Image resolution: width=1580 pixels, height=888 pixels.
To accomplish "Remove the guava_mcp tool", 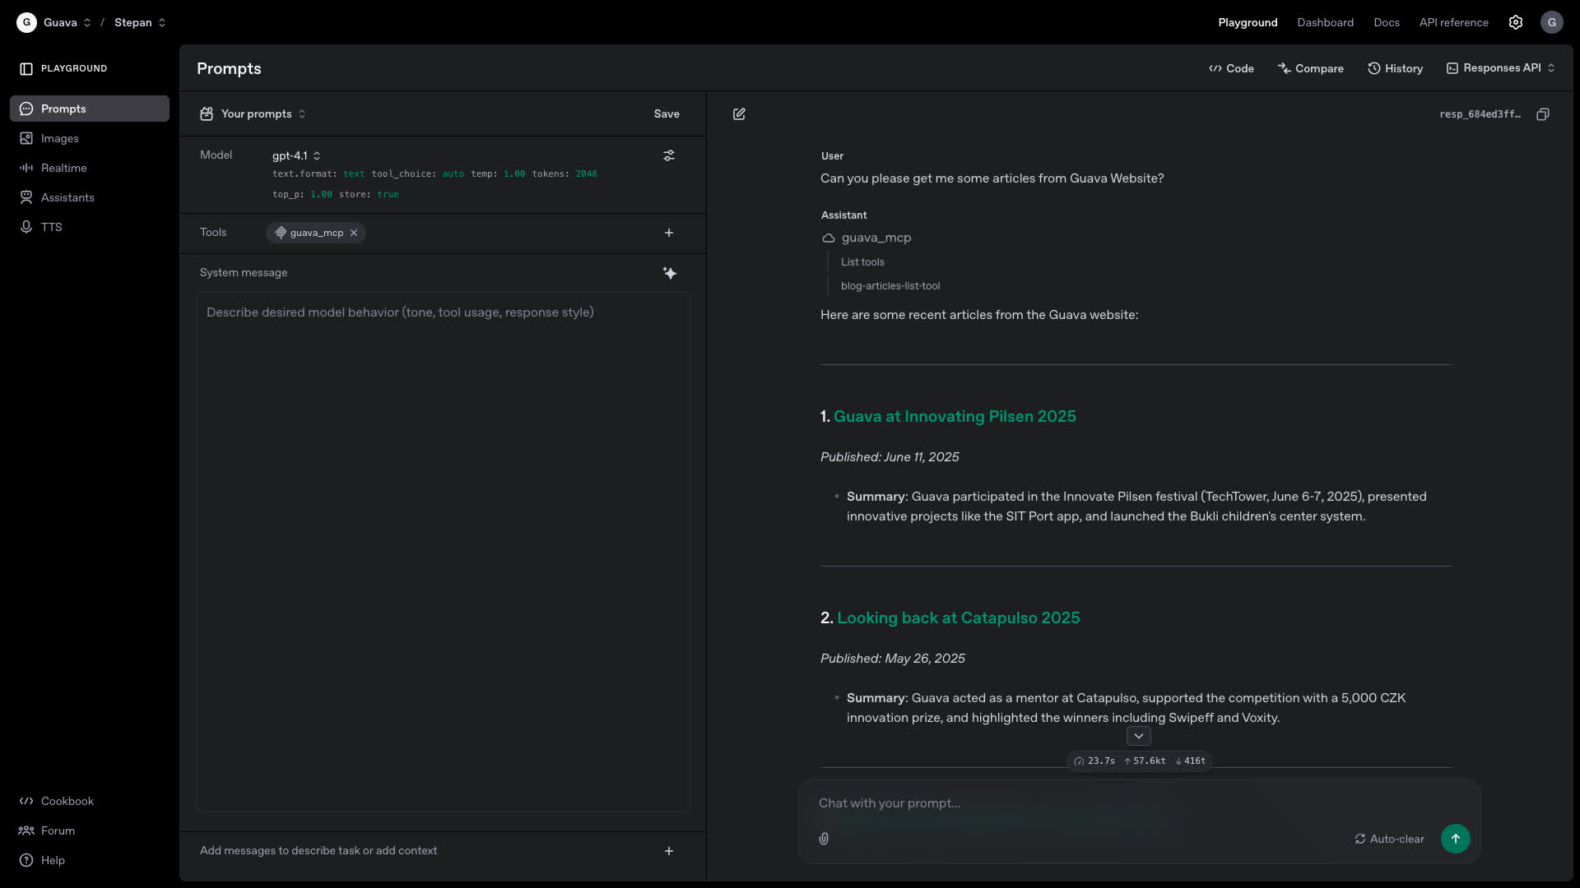I will pyautogui.click(x=354, y=233).
